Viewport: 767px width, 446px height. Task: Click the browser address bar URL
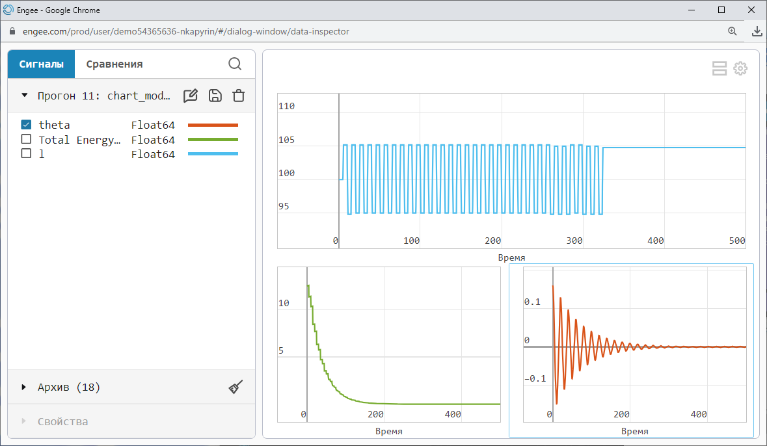(186, 31)
